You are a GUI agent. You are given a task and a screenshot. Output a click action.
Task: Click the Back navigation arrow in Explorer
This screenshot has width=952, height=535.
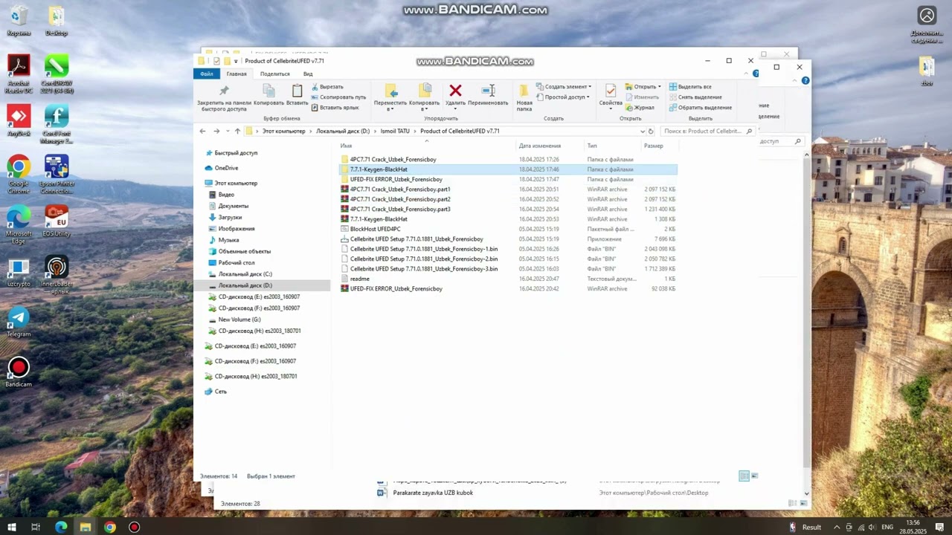[202, 132]
